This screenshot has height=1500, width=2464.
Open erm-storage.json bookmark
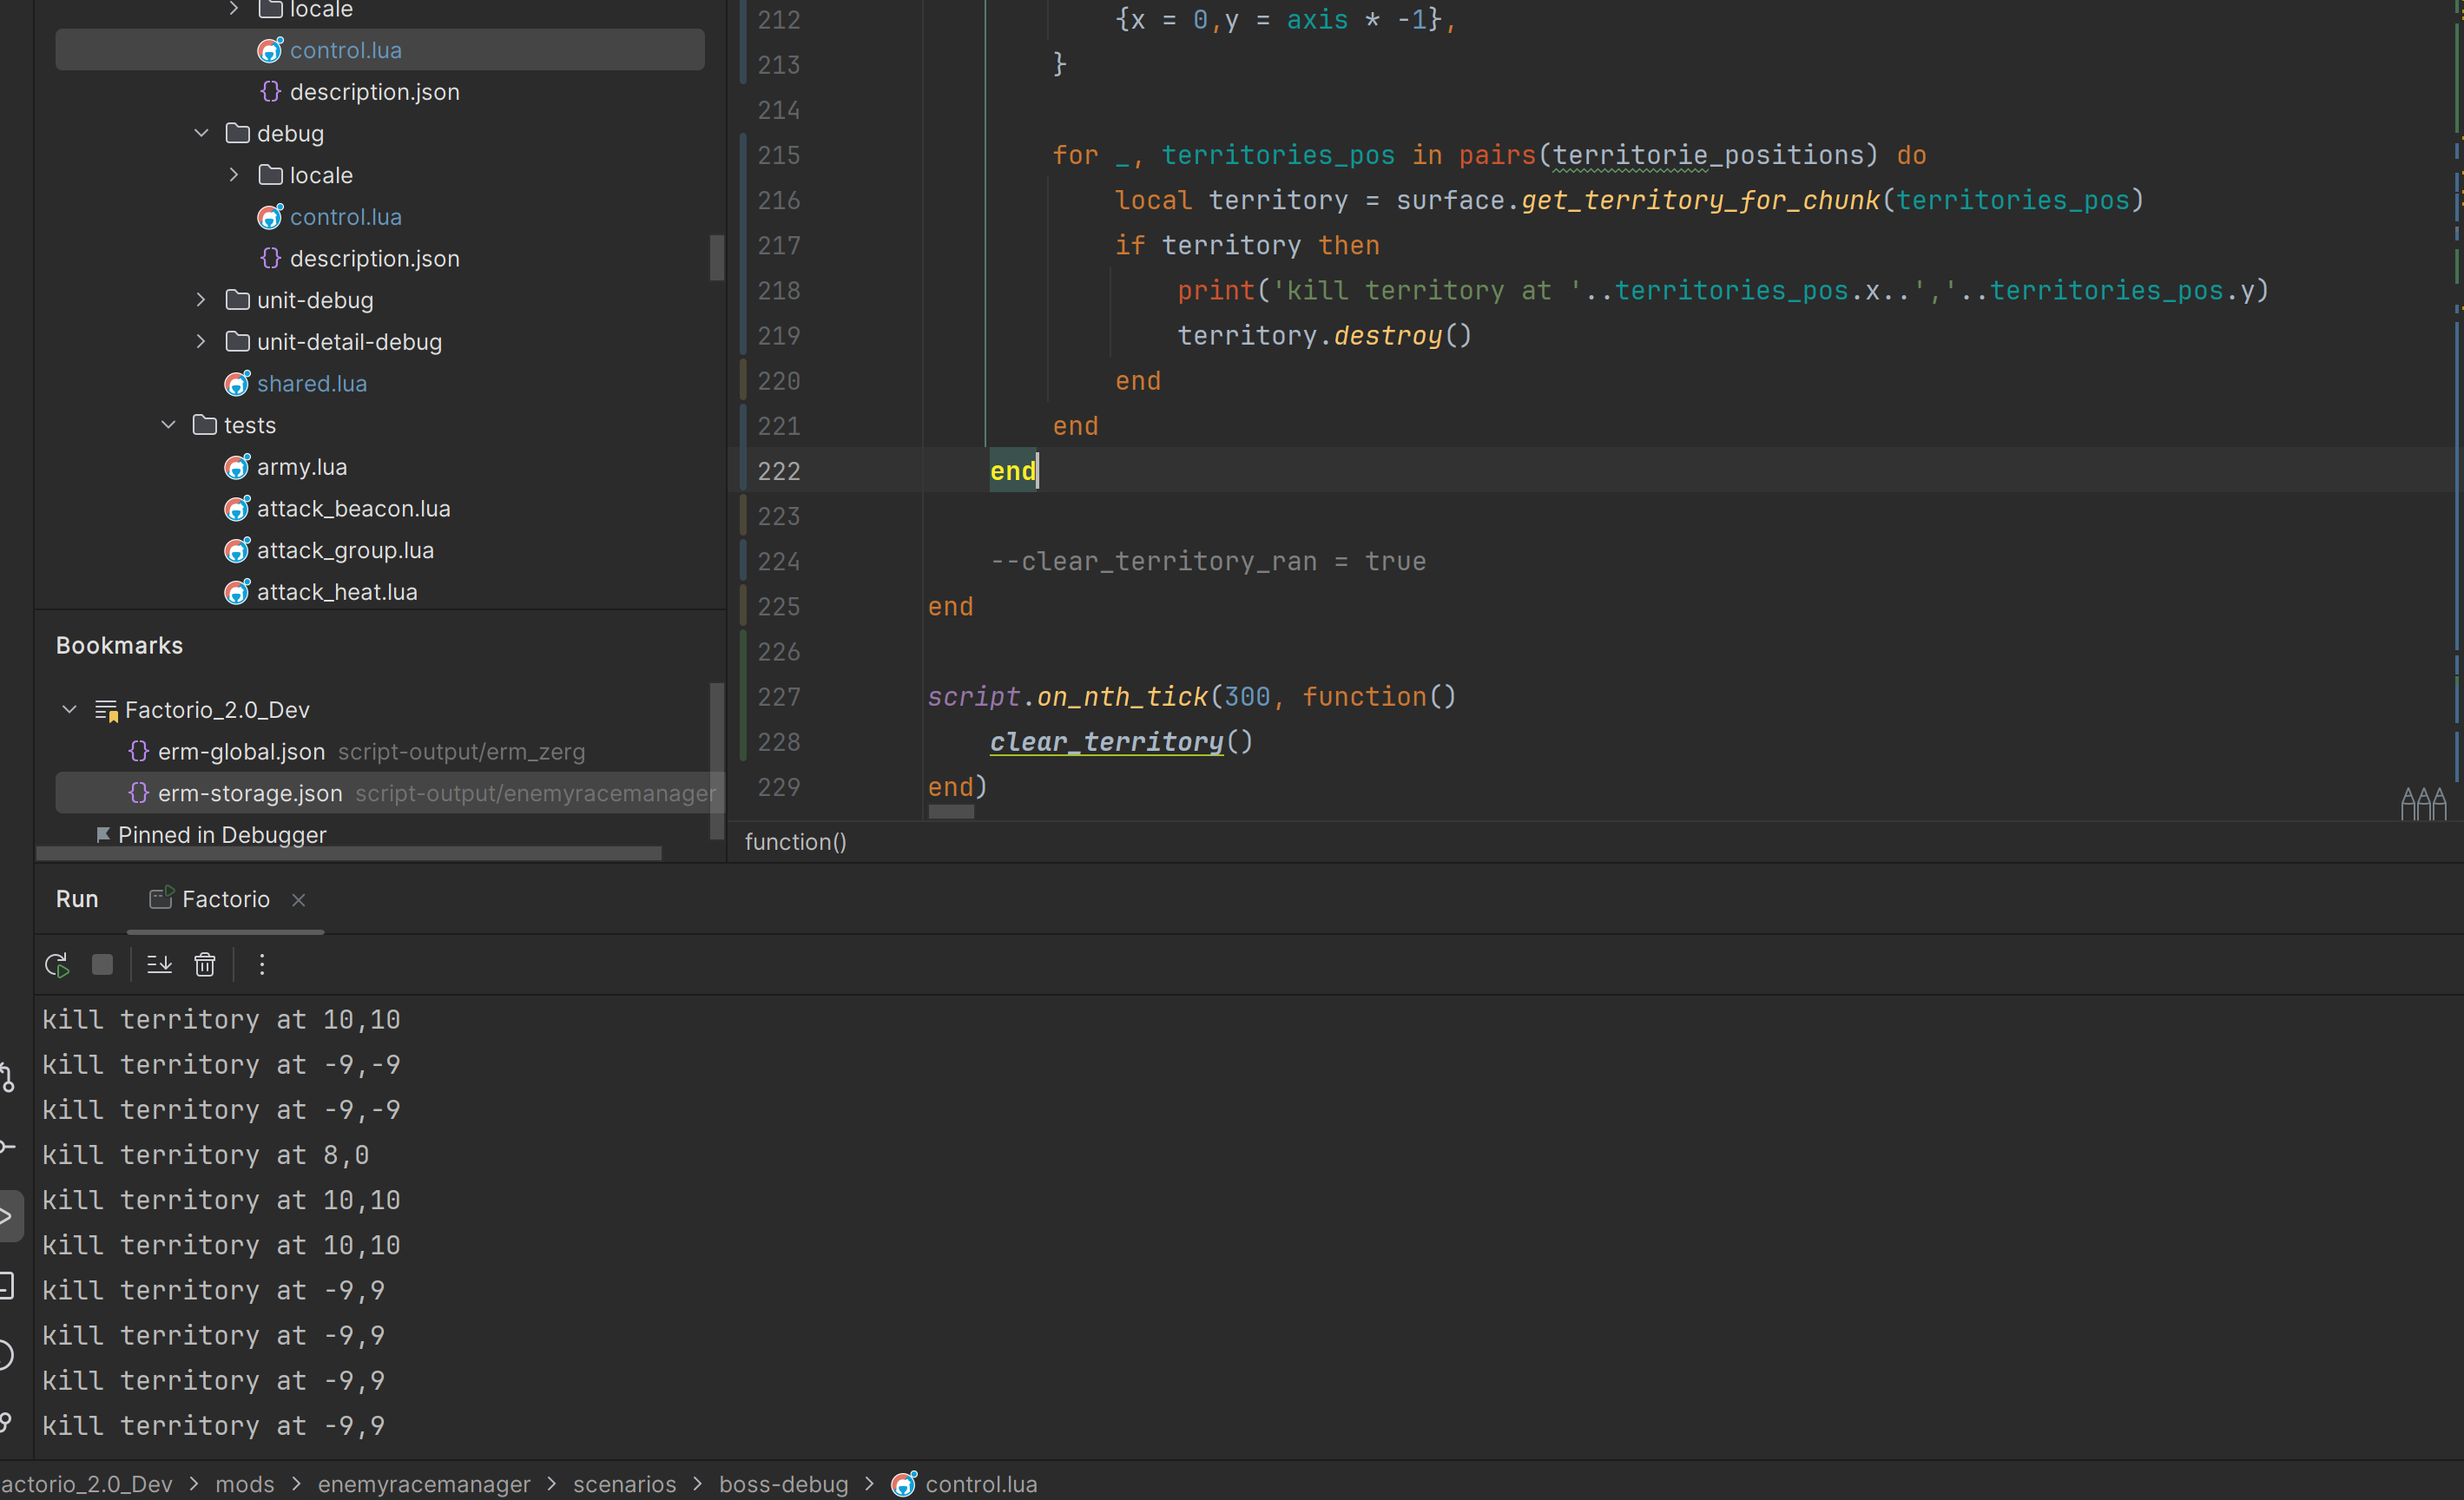click(250, 794)
